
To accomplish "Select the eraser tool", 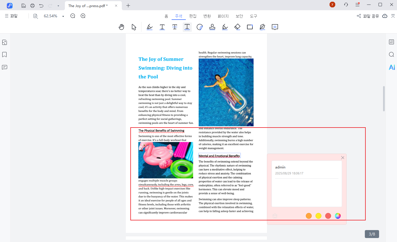I will point(237,27).
